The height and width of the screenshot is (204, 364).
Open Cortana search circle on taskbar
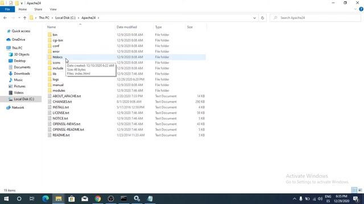(19, 199)
